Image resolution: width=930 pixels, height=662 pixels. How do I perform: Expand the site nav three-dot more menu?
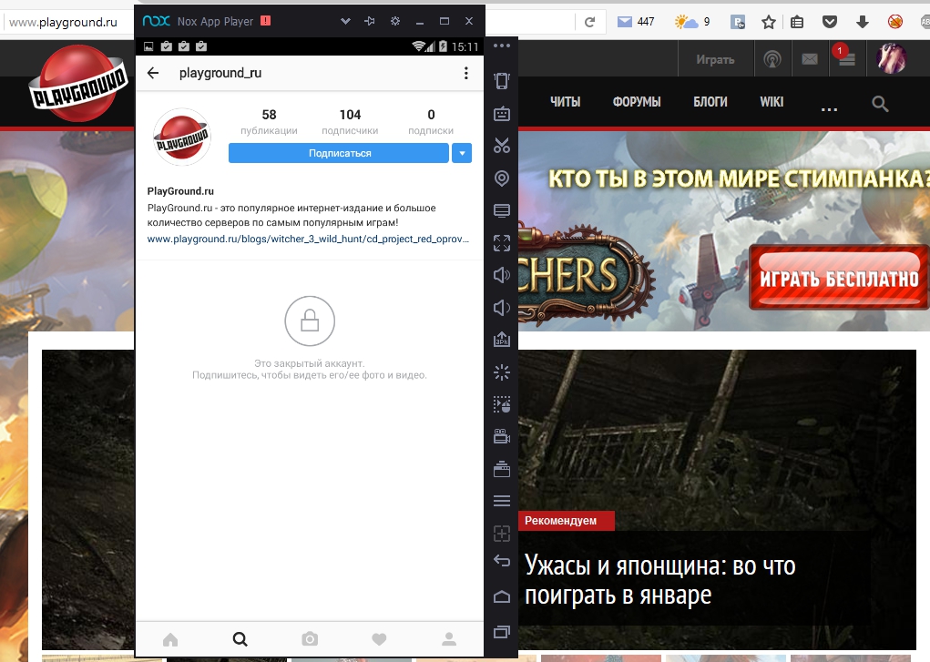point(829,110)
